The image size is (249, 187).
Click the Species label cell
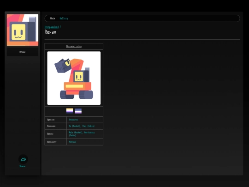(56, 120)
